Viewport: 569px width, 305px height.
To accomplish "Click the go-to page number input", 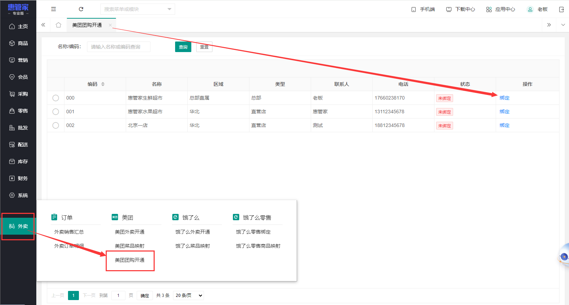I will point(118,296).
